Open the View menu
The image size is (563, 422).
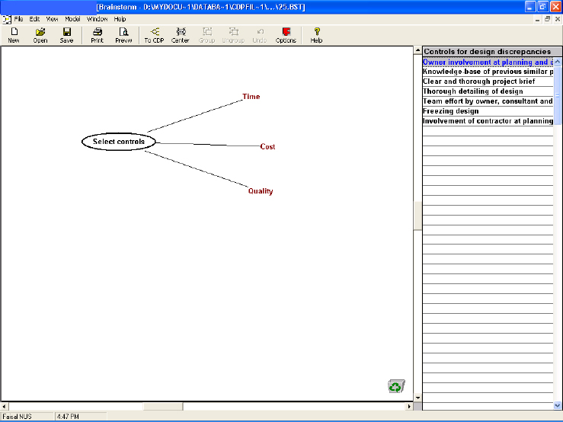(52, 19)
